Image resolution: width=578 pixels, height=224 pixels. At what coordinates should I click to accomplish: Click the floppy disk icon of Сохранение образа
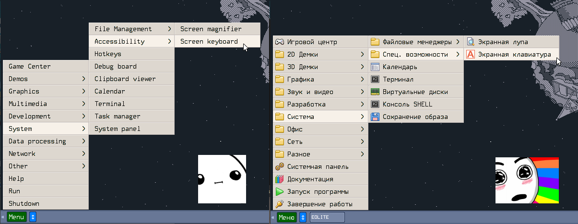click(x=375, y=117)
